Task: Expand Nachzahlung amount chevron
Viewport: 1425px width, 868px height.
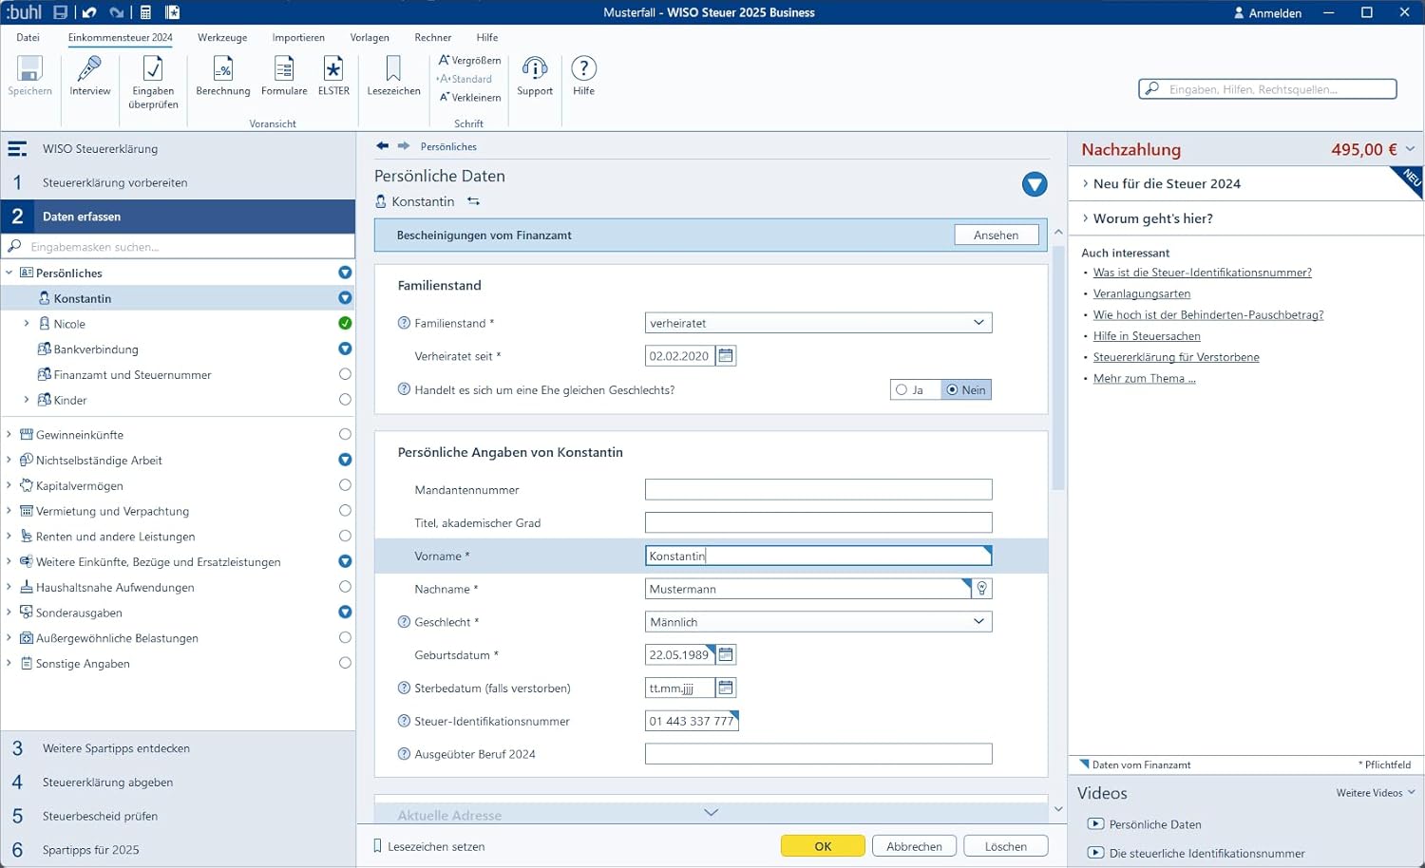Action: pos(1410,149)
